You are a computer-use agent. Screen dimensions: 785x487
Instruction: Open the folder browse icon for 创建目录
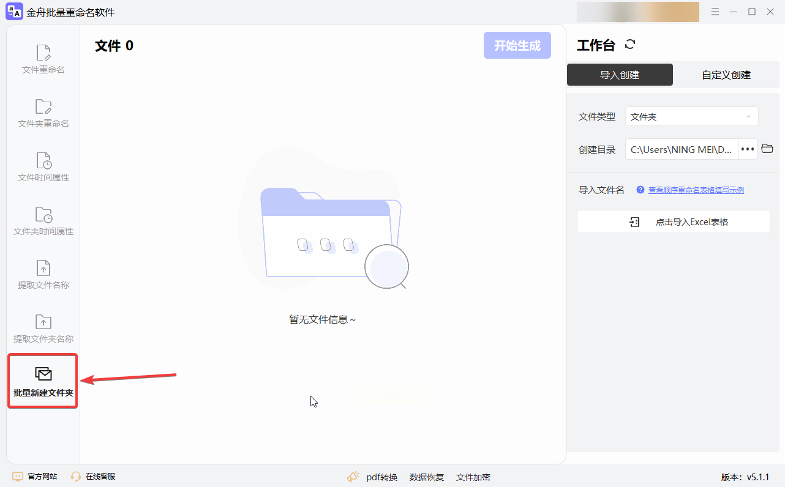click(x=767, y=149)
